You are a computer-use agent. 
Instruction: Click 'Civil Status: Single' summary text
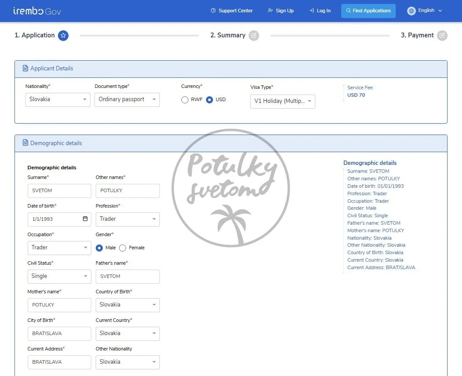pos(368,215)
